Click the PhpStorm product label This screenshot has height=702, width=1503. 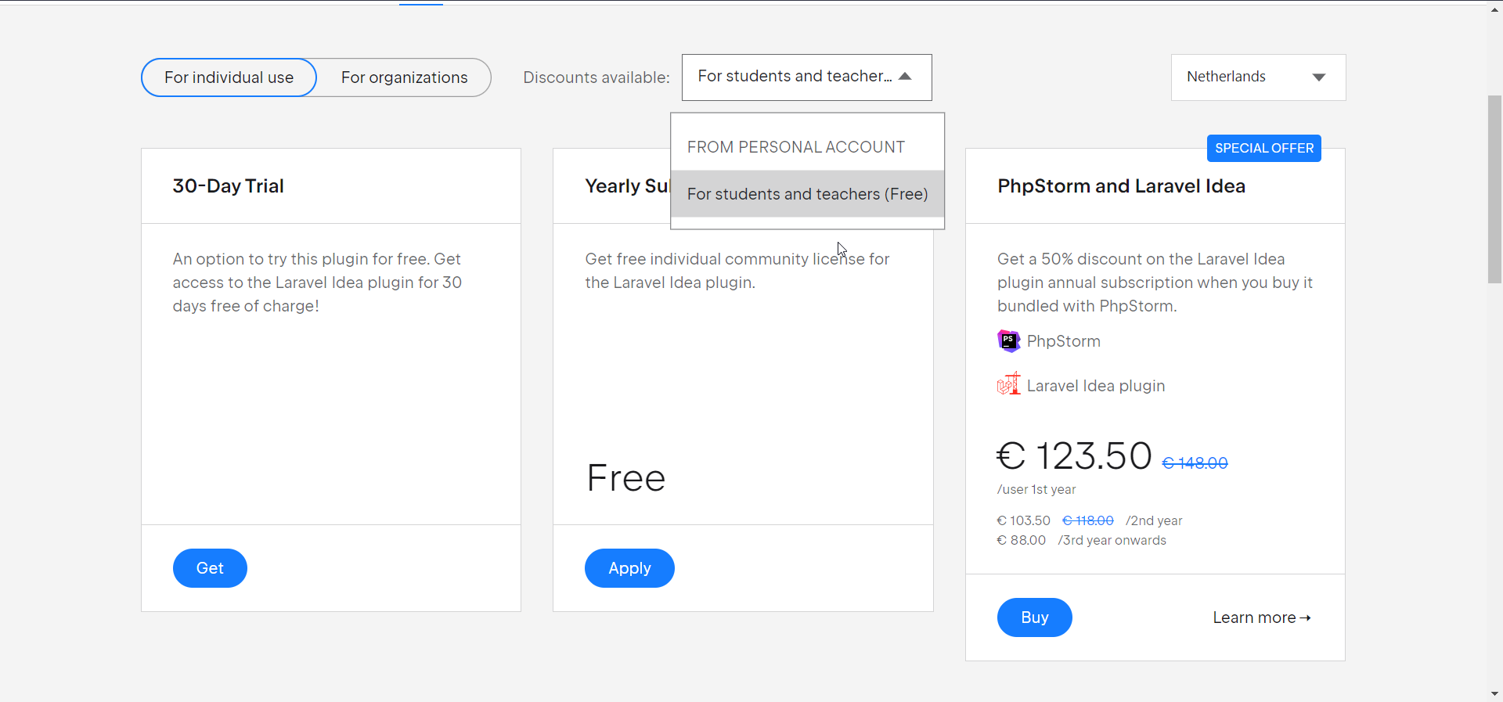pyautogui.click(x=1063, y=341)
